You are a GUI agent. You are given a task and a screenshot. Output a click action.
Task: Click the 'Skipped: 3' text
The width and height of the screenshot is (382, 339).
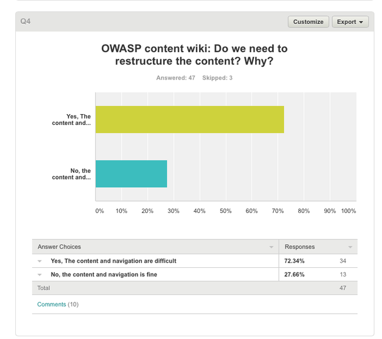pyautogui.click(x=217, y=78)
